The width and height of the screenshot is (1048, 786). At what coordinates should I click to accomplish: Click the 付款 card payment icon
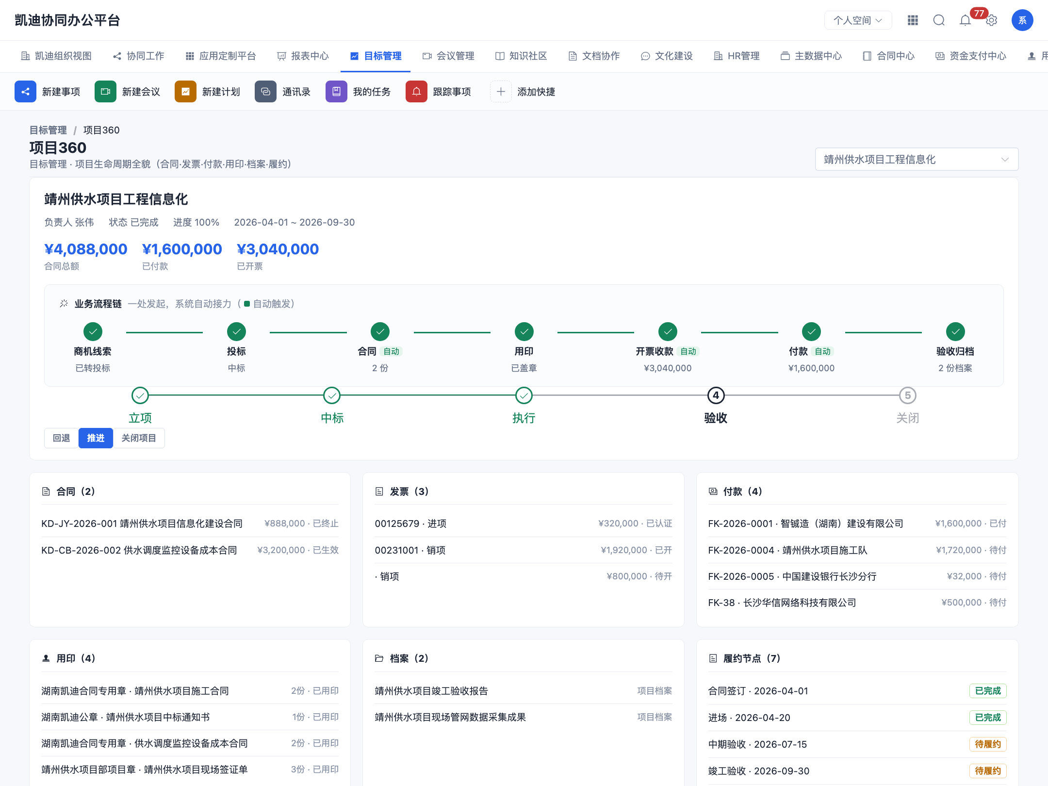tap(713, 491)
